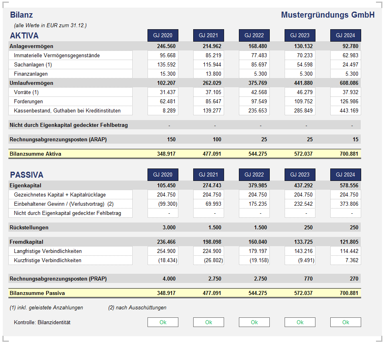Select Forderungen value 109.752 for 2023
Screen dimensions: 384x343
pyautogui.click(x=300, y=101)
